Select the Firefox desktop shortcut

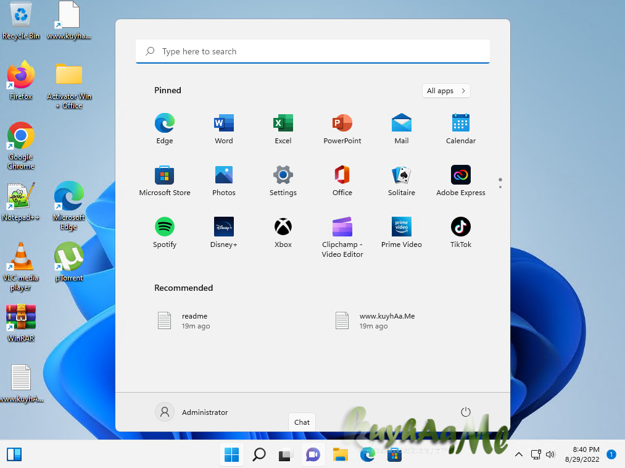(21, 80)
